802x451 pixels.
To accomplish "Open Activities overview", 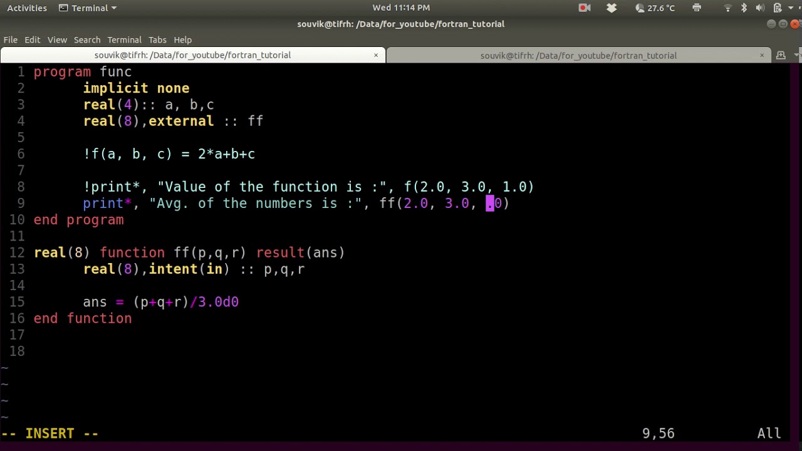I will 27,8.
